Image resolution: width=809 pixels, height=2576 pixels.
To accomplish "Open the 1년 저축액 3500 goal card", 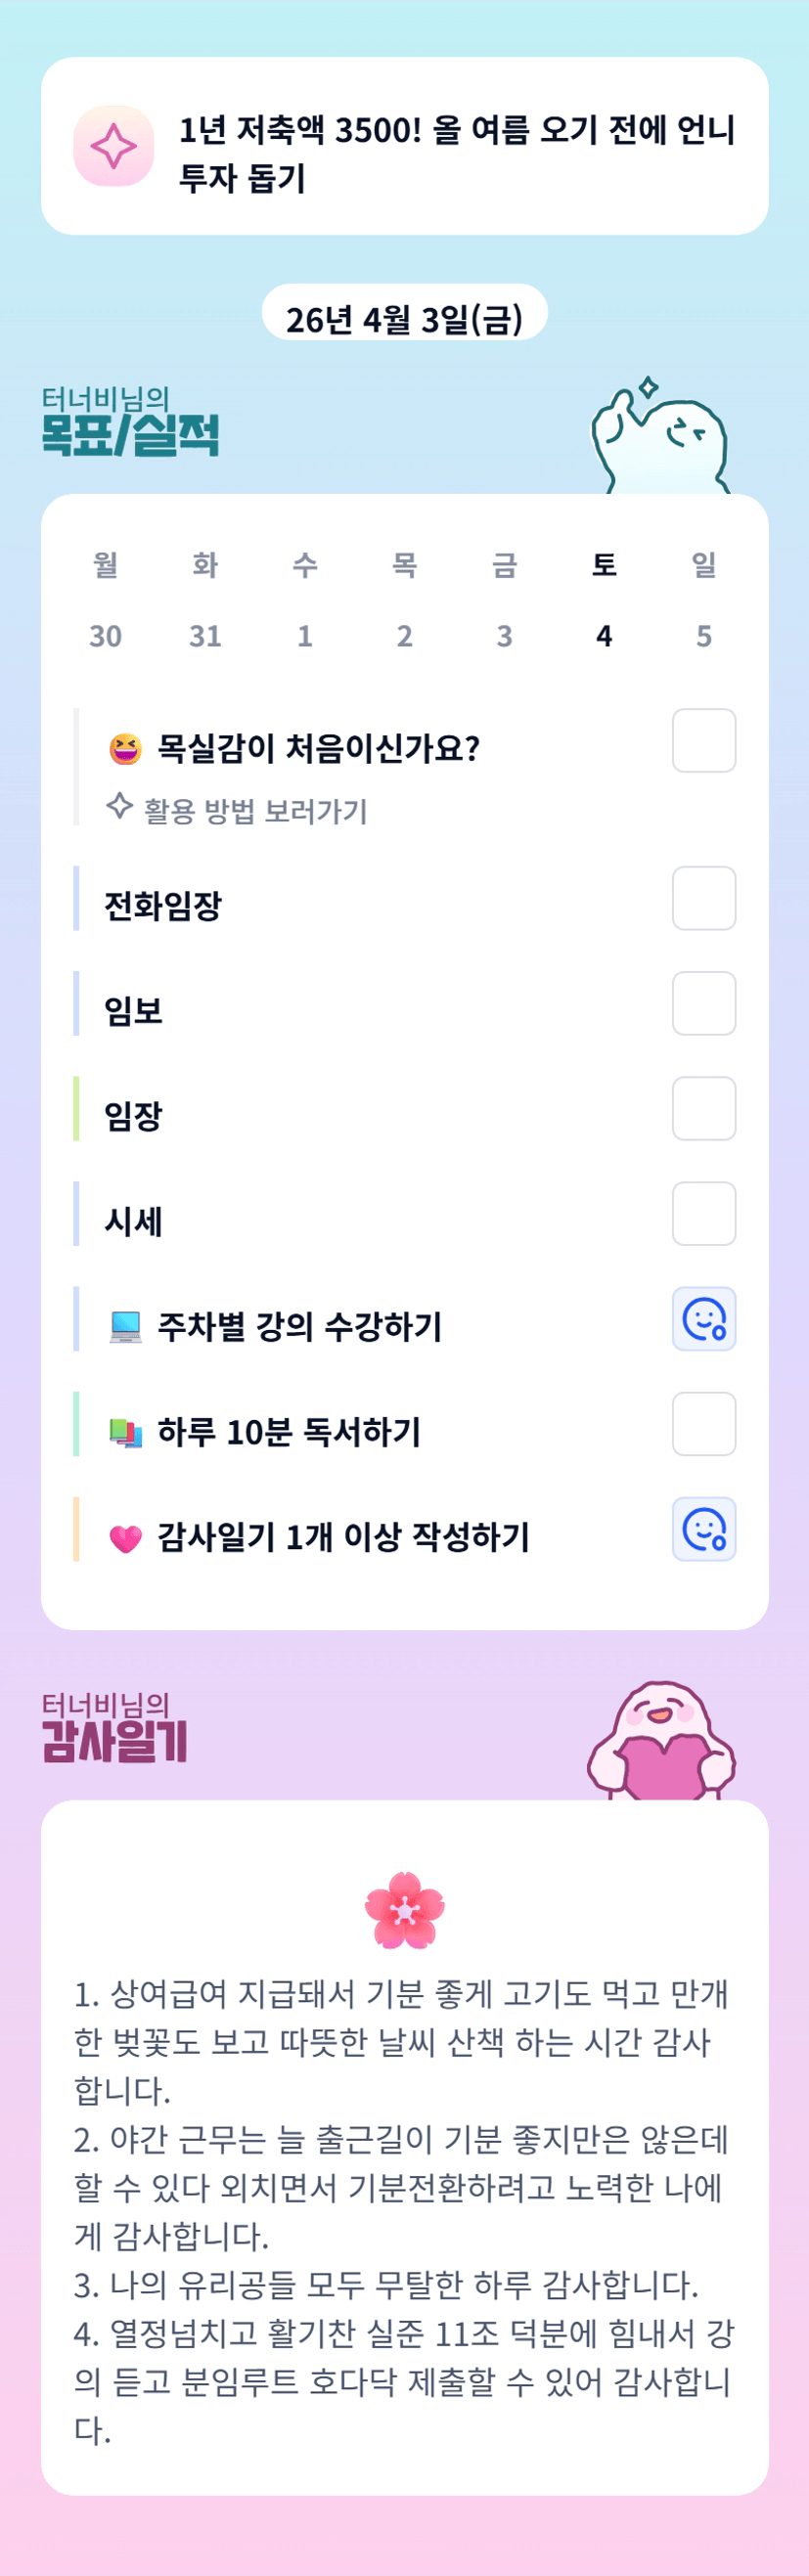I will pyautogui.click(x=404, y=146).
